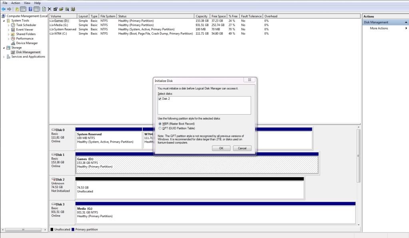
Task: Collapse the System Tools tree node
Action: (4, 21)
